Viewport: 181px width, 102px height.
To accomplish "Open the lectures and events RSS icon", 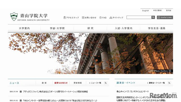I will point(169,83).
